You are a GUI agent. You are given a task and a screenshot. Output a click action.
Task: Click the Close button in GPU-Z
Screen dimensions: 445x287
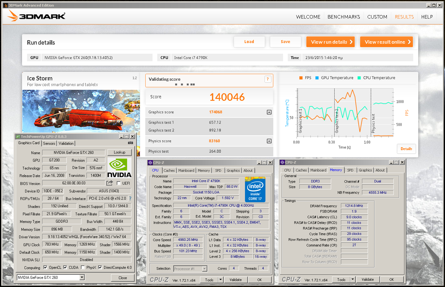click(x=123, y=278)
